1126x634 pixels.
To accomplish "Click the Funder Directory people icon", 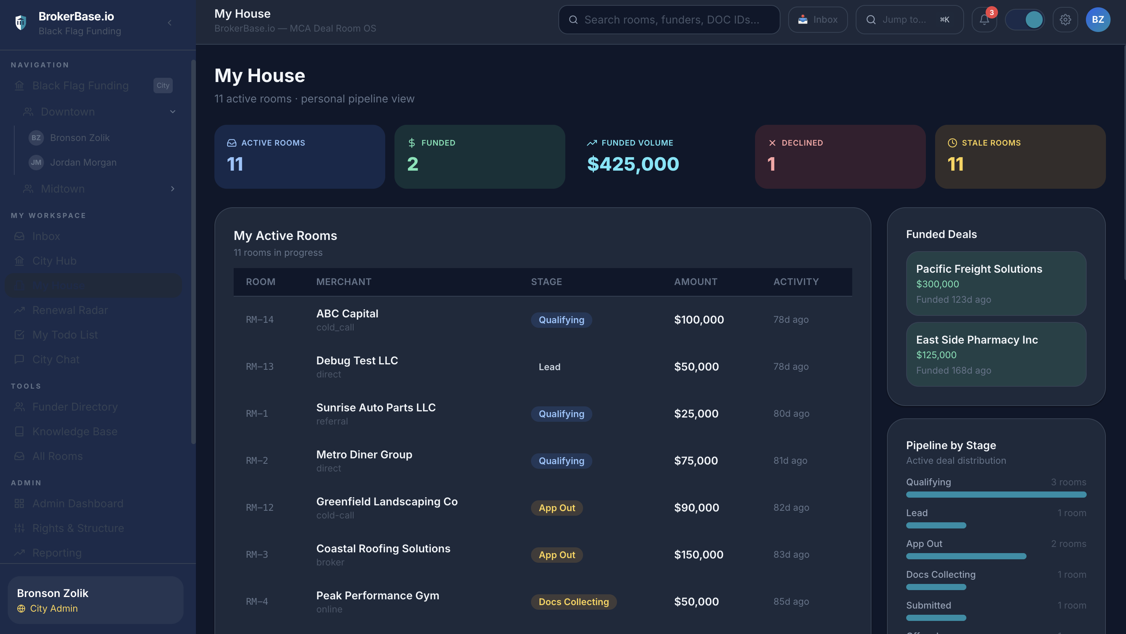I will [x=19, y=407].
